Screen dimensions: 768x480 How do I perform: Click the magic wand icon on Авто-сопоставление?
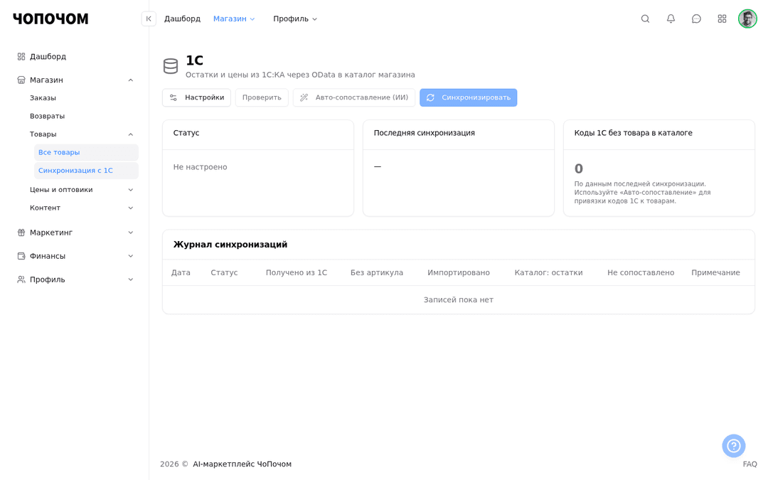coord(304,97)
